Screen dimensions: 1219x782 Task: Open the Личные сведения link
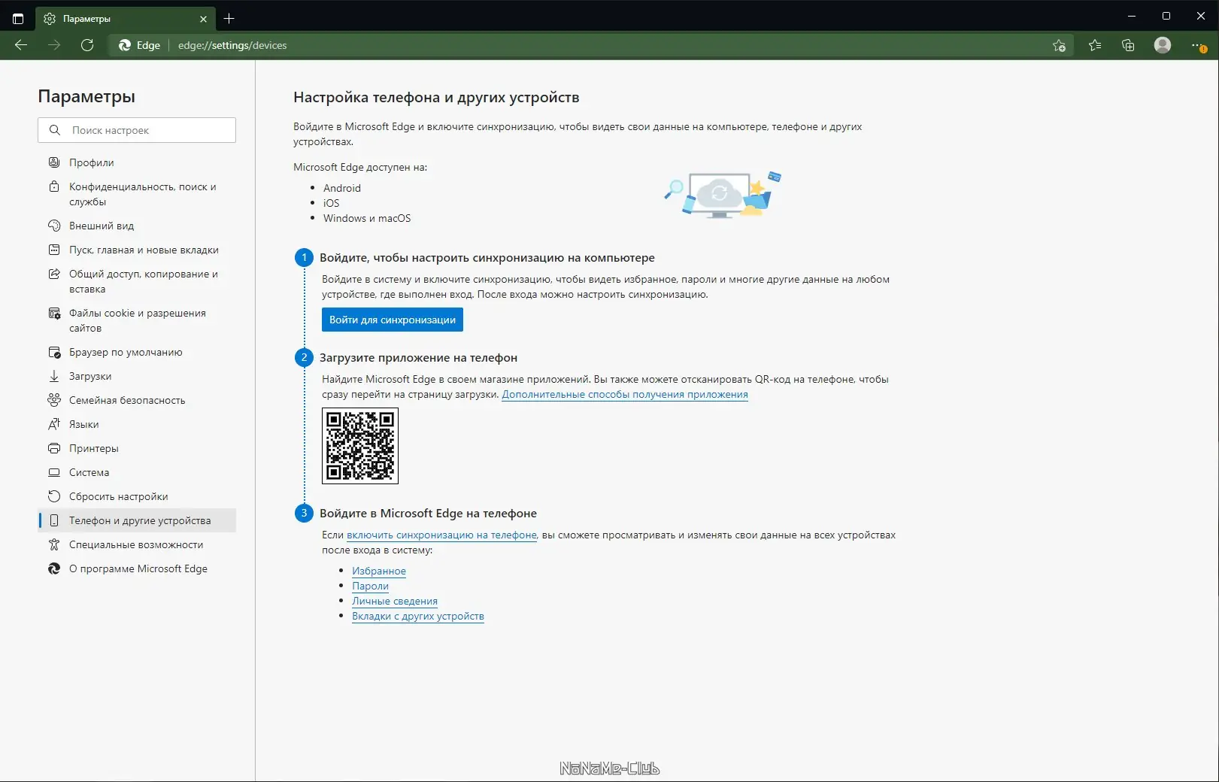[x=395, y=601]
